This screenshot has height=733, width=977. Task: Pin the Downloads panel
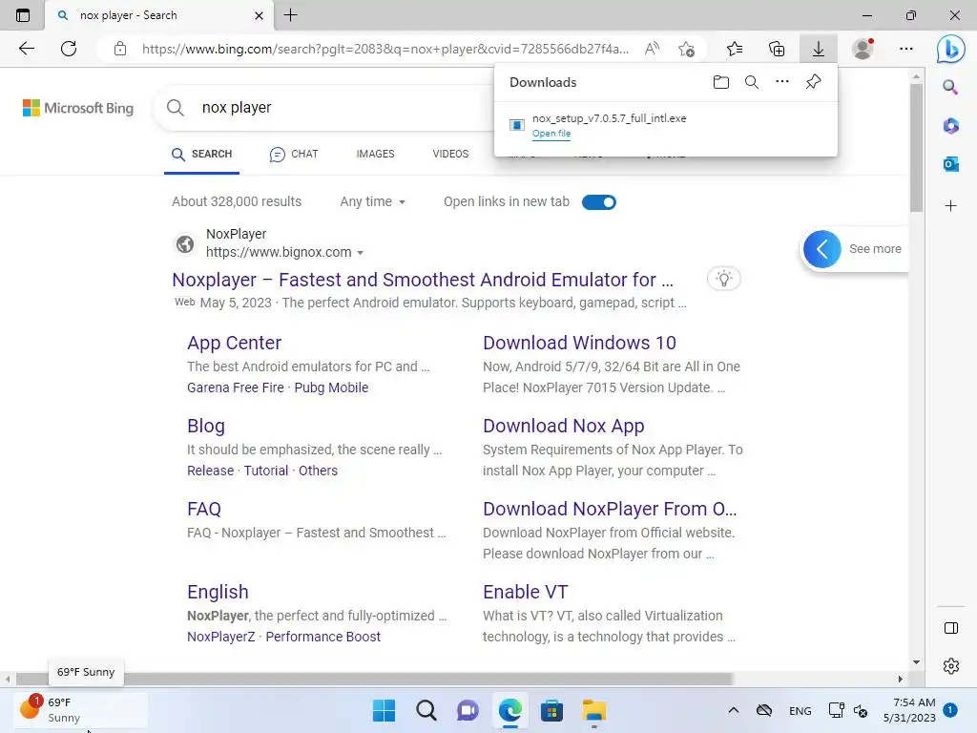[x=813, y=82]
